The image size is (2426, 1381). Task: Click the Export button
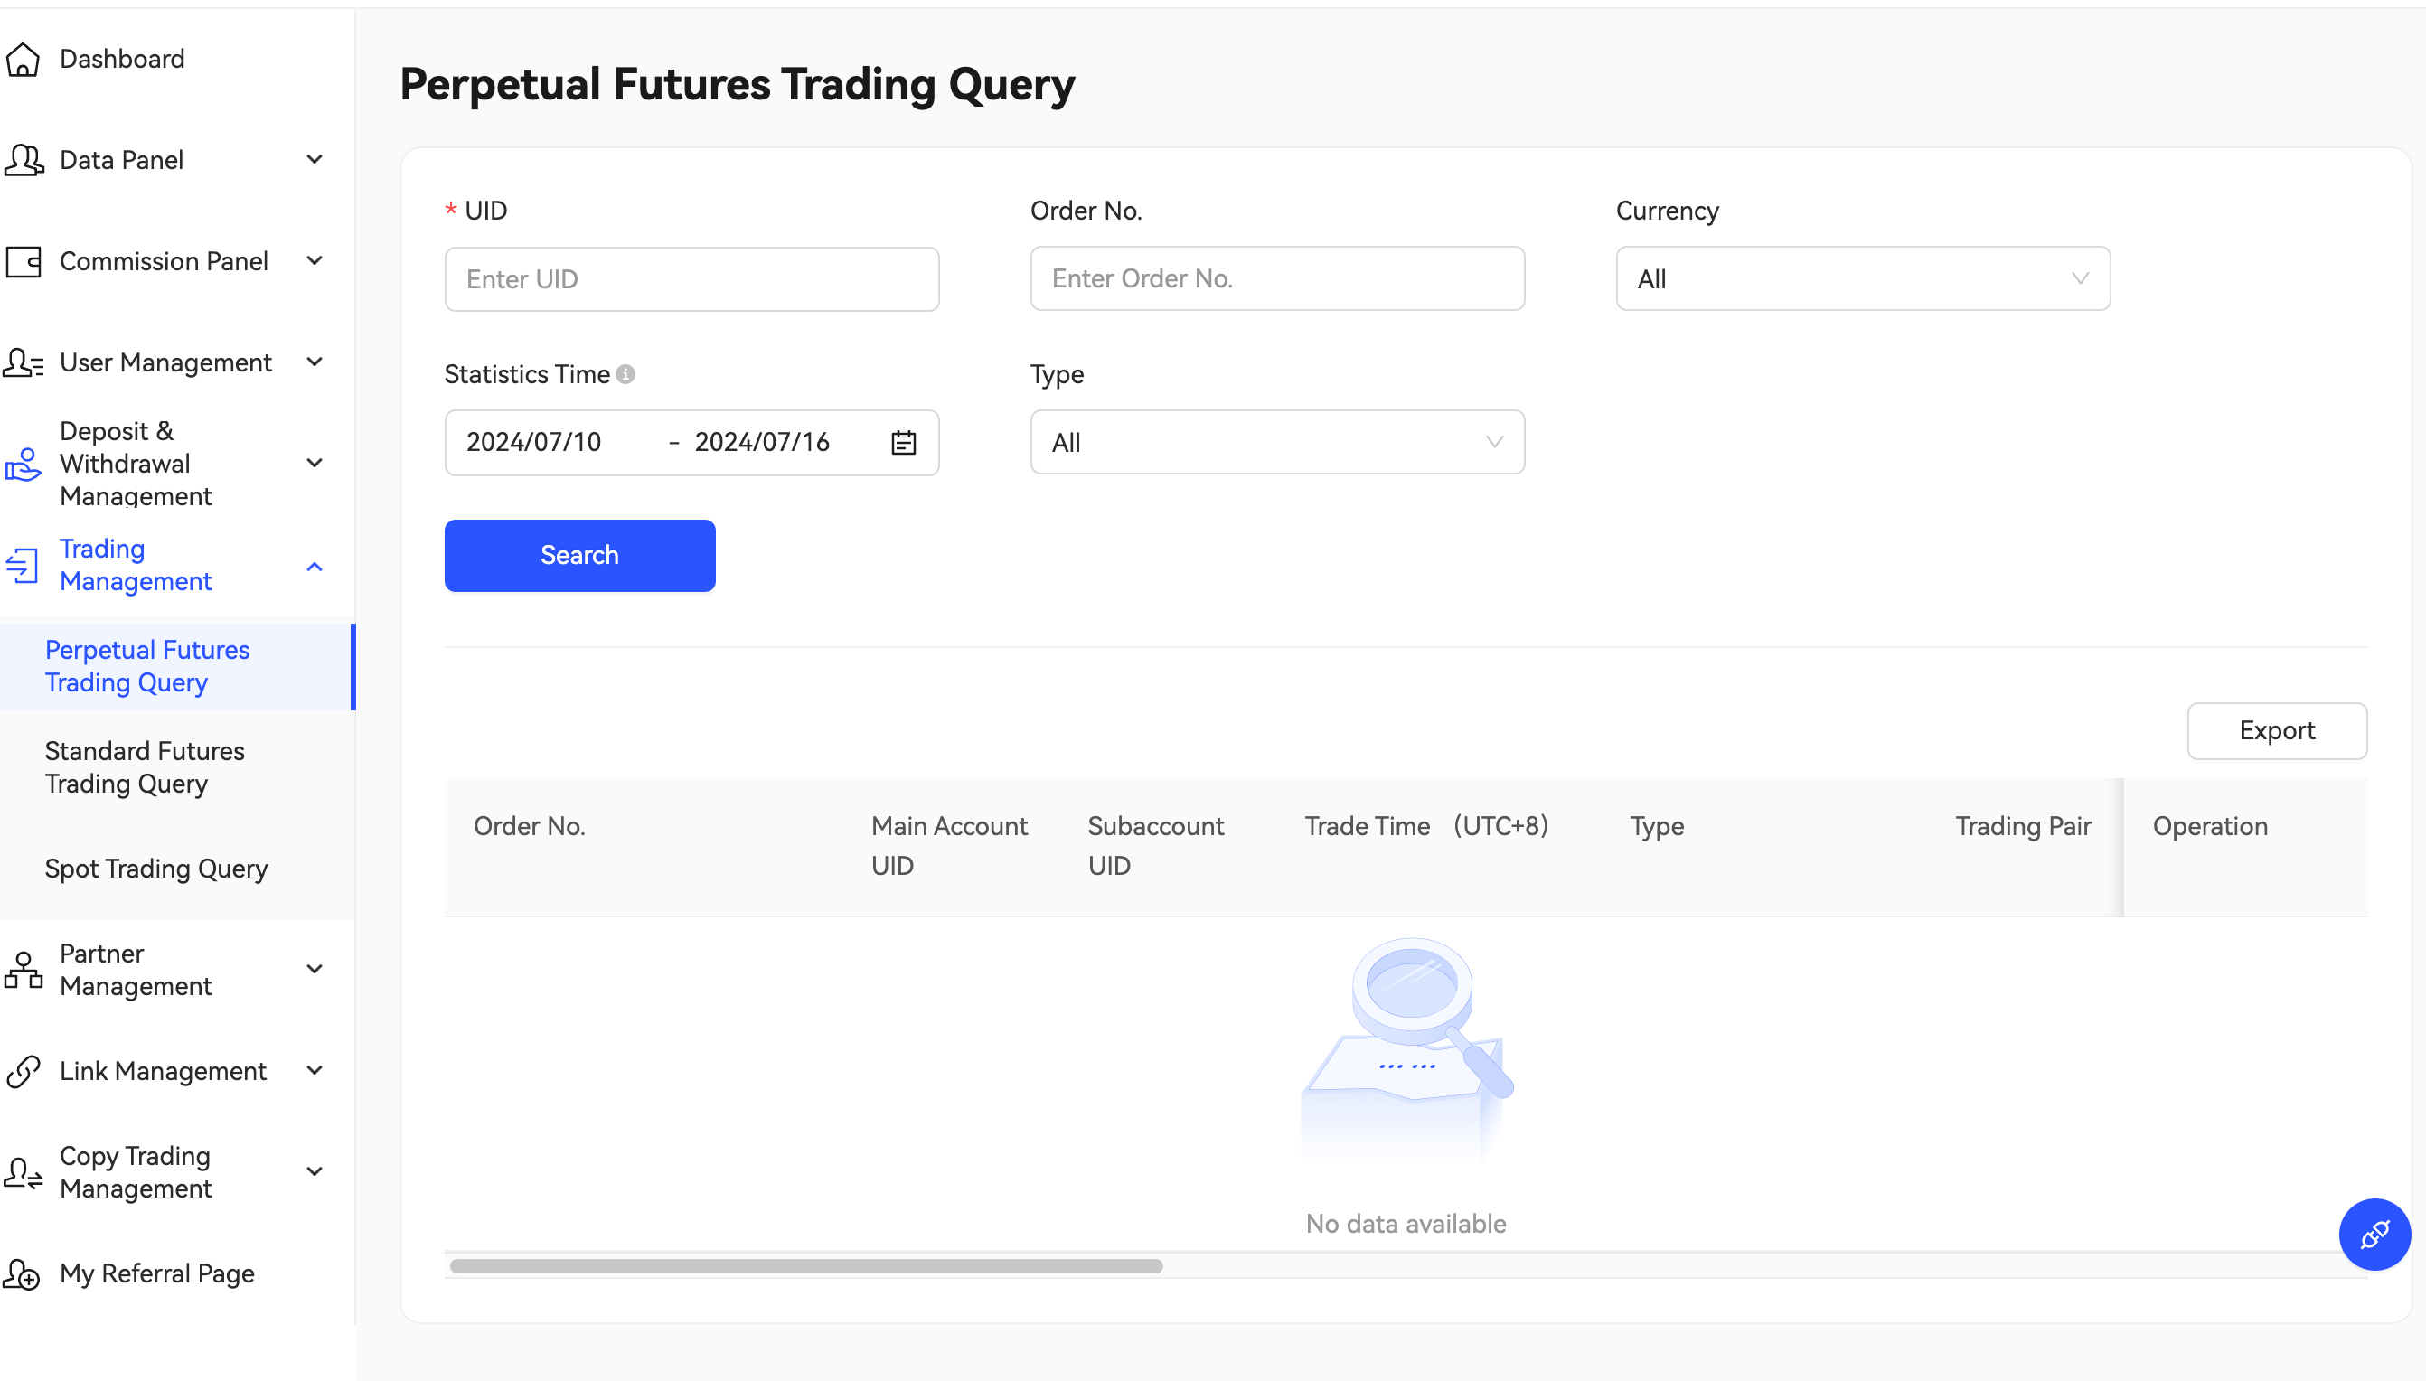pos(2276,730)
